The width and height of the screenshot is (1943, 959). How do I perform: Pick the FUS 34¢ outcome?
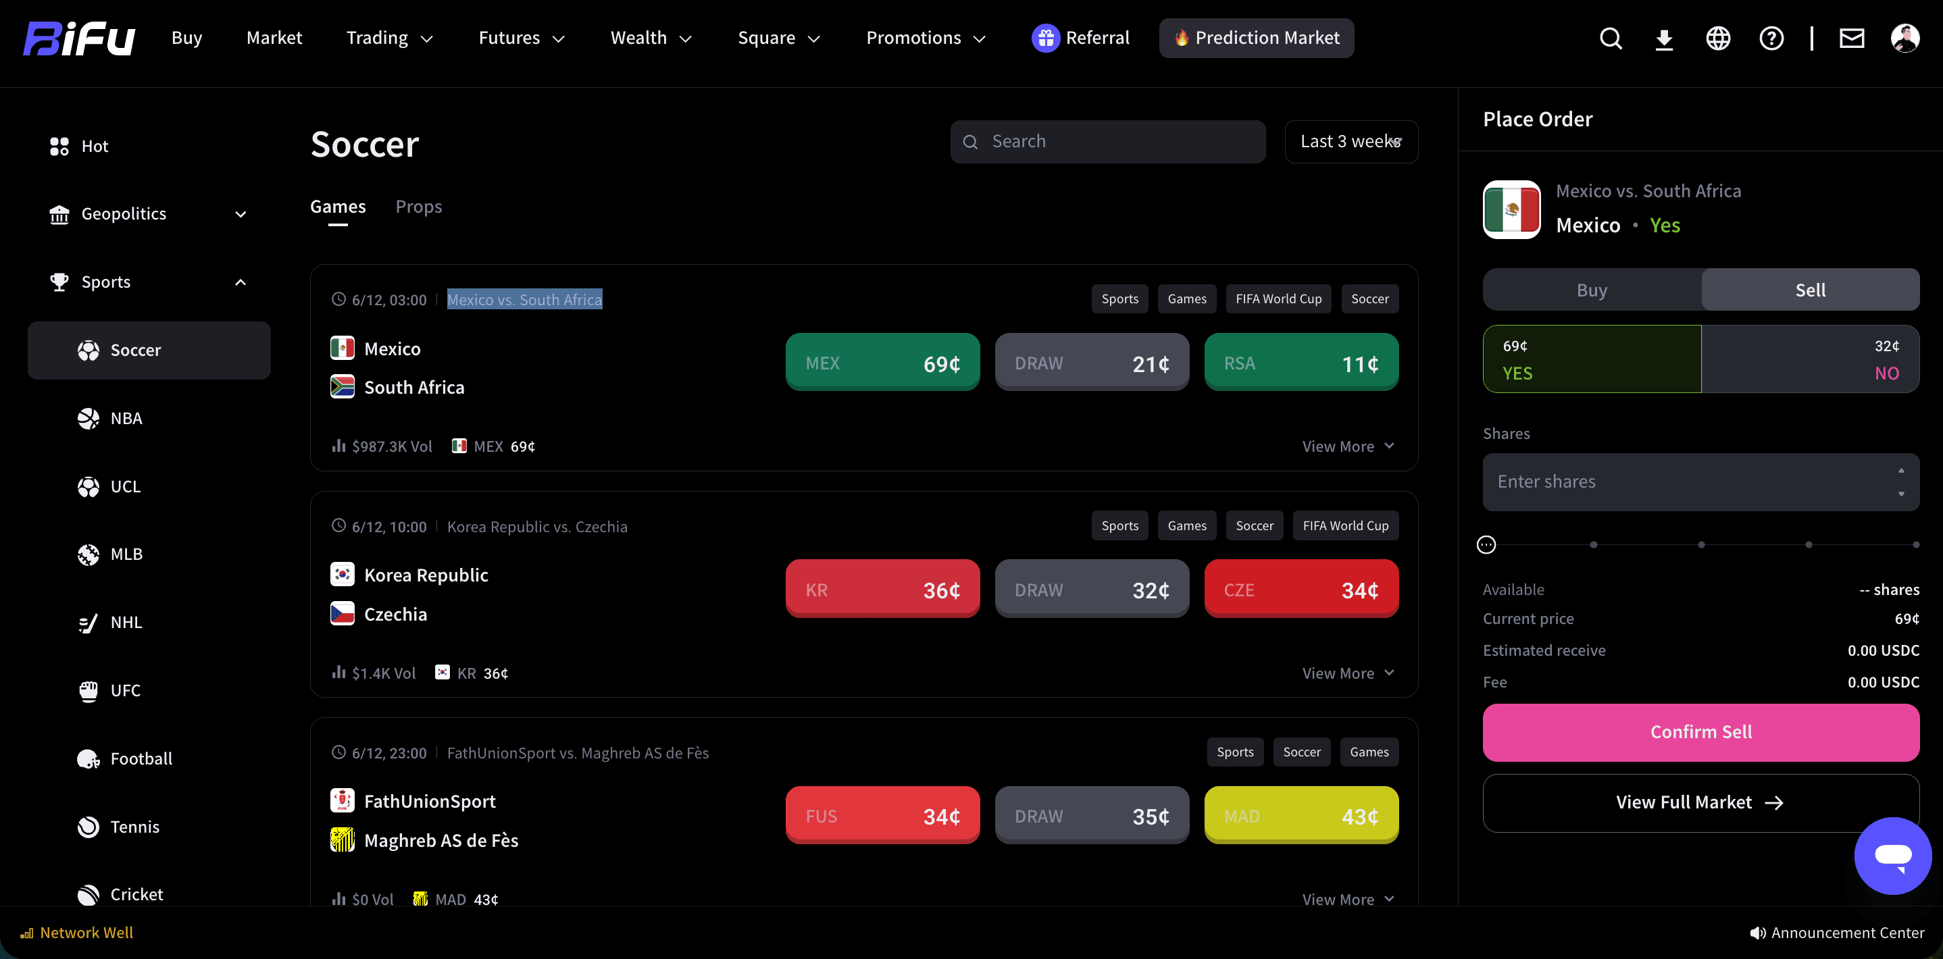882,816
